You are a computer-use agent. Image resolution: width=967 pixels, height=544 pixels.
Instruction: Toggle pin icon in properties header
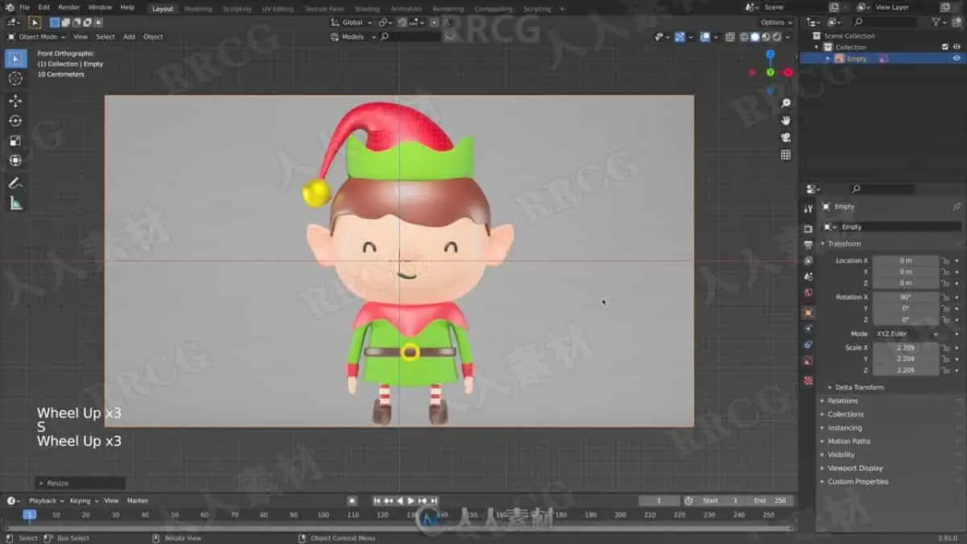(x=957, y=207)
